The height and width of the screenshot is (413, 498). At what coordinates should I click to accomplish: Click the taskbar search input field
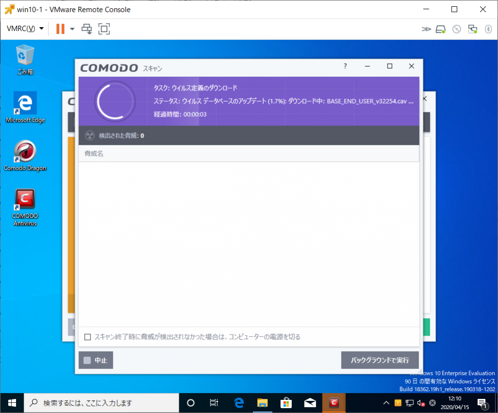point(102,403)
